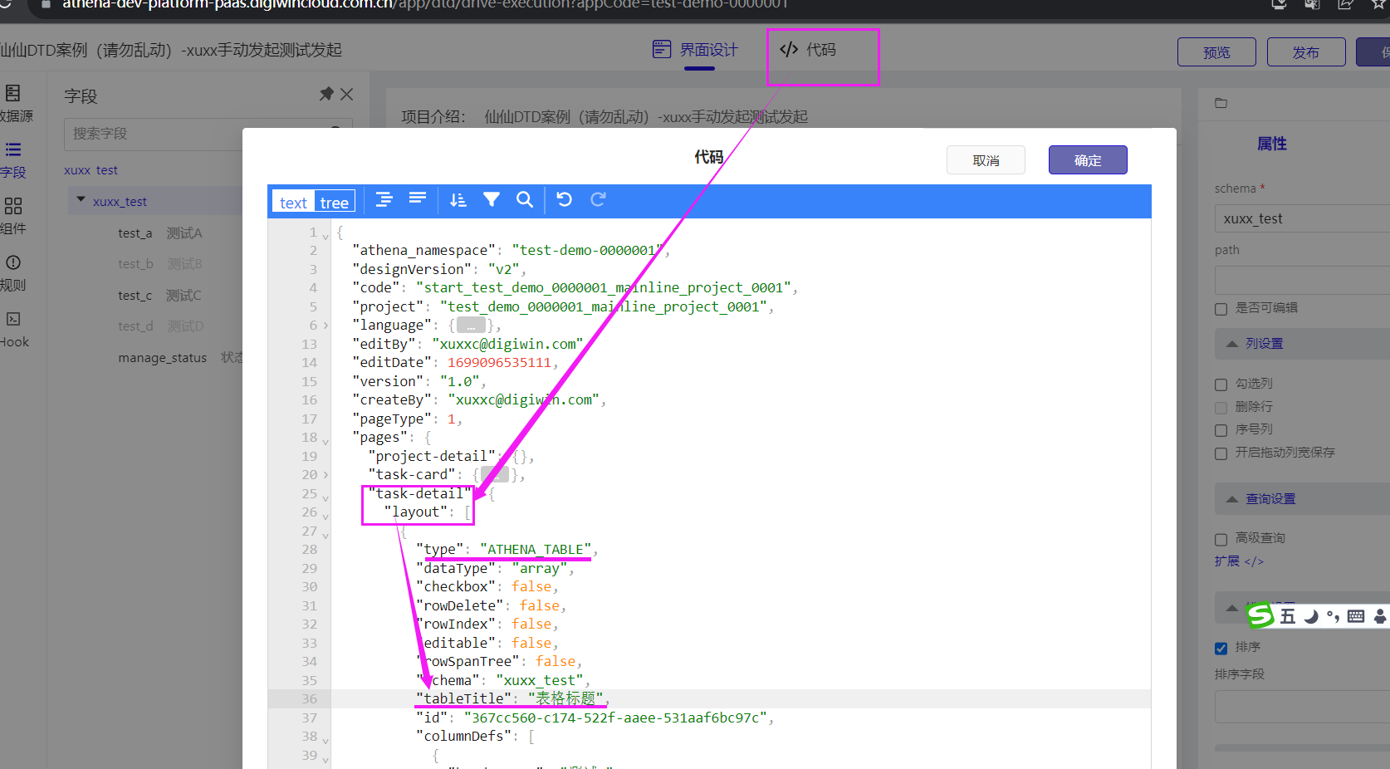
Task: Click the IME punctuation icon
Action: click(1333, 616)
